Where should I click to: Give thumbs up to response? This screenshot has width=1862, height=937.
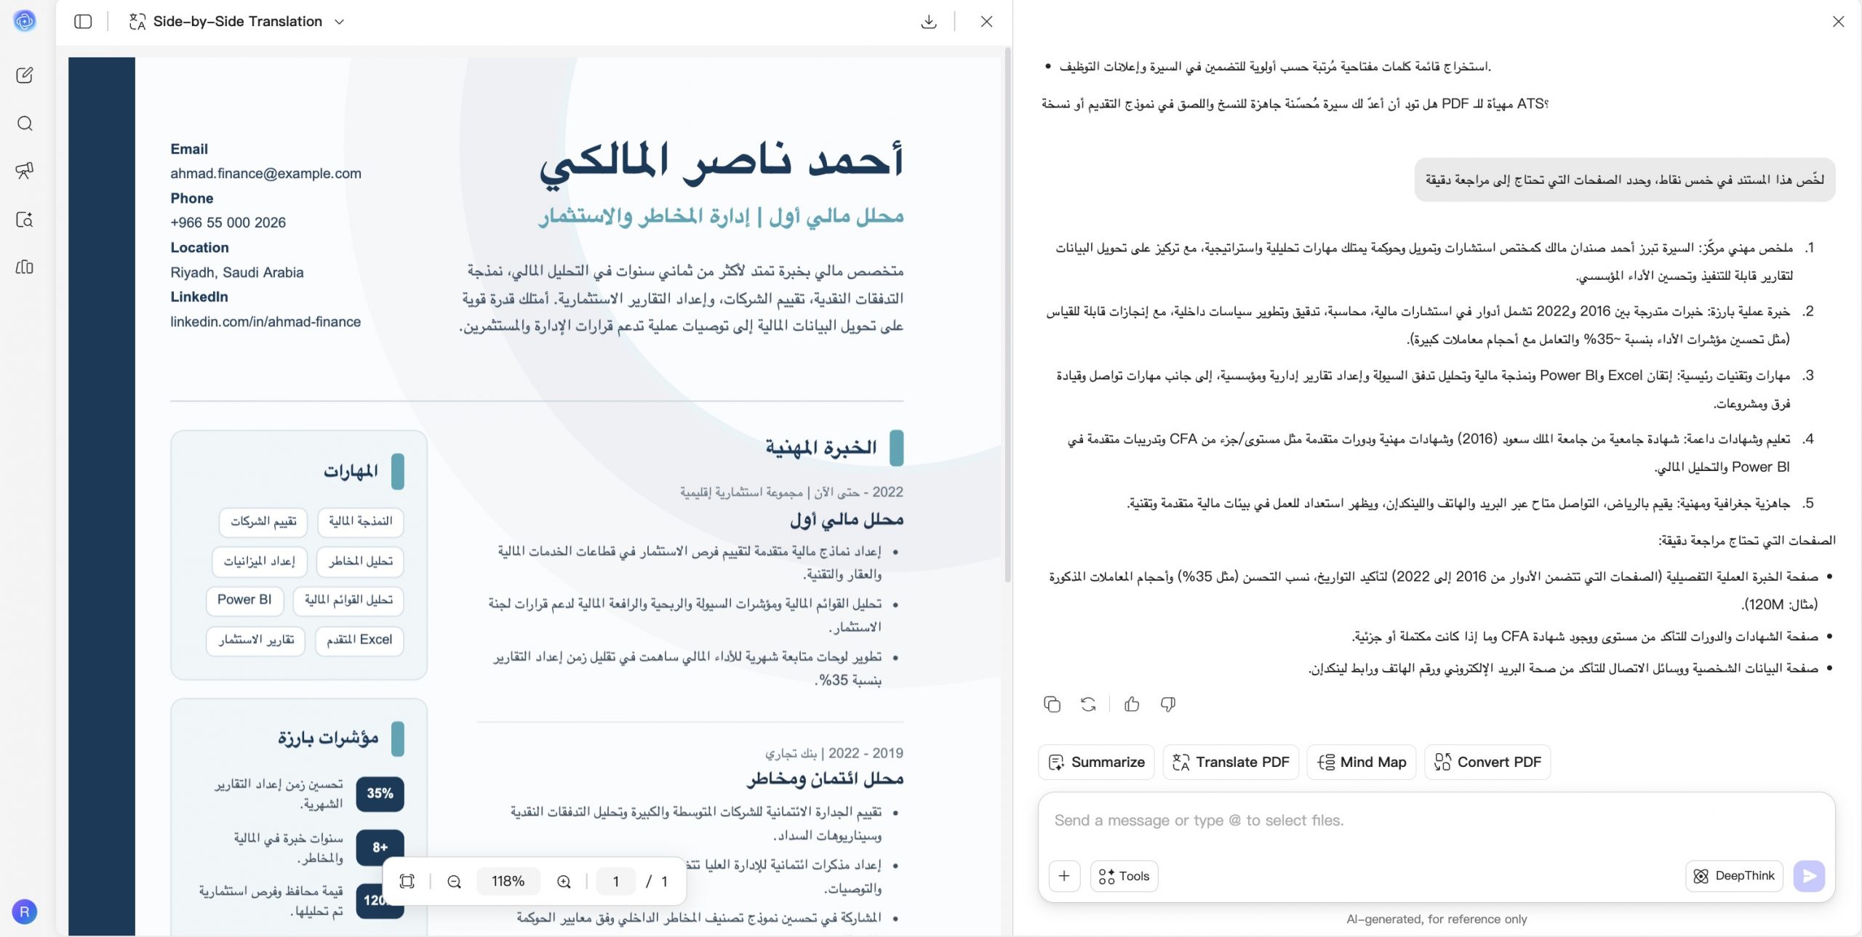tap(1132, 704)
